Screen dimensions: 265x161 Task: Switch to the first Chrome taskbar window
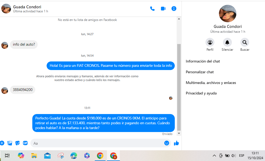click(x=100, y=156)
